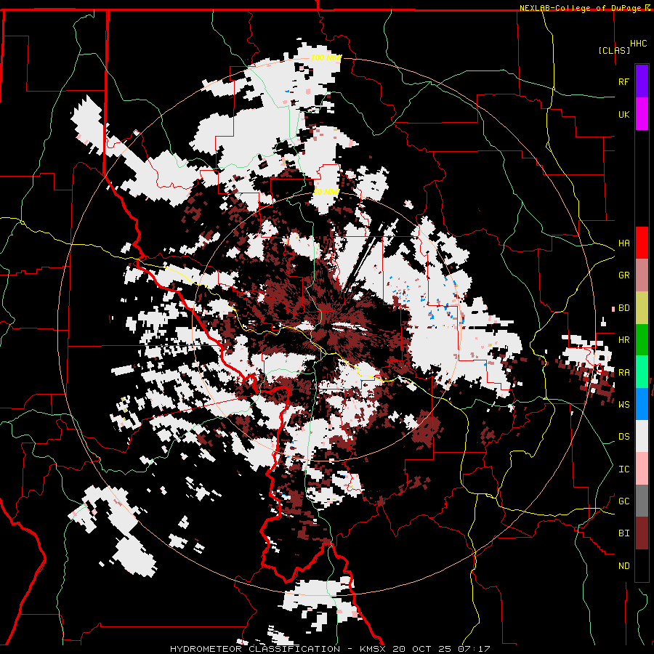Screen dimensions: 654x654
Task: Click the "KMSX" station identifier in caption
Action: tap(374, 649)
